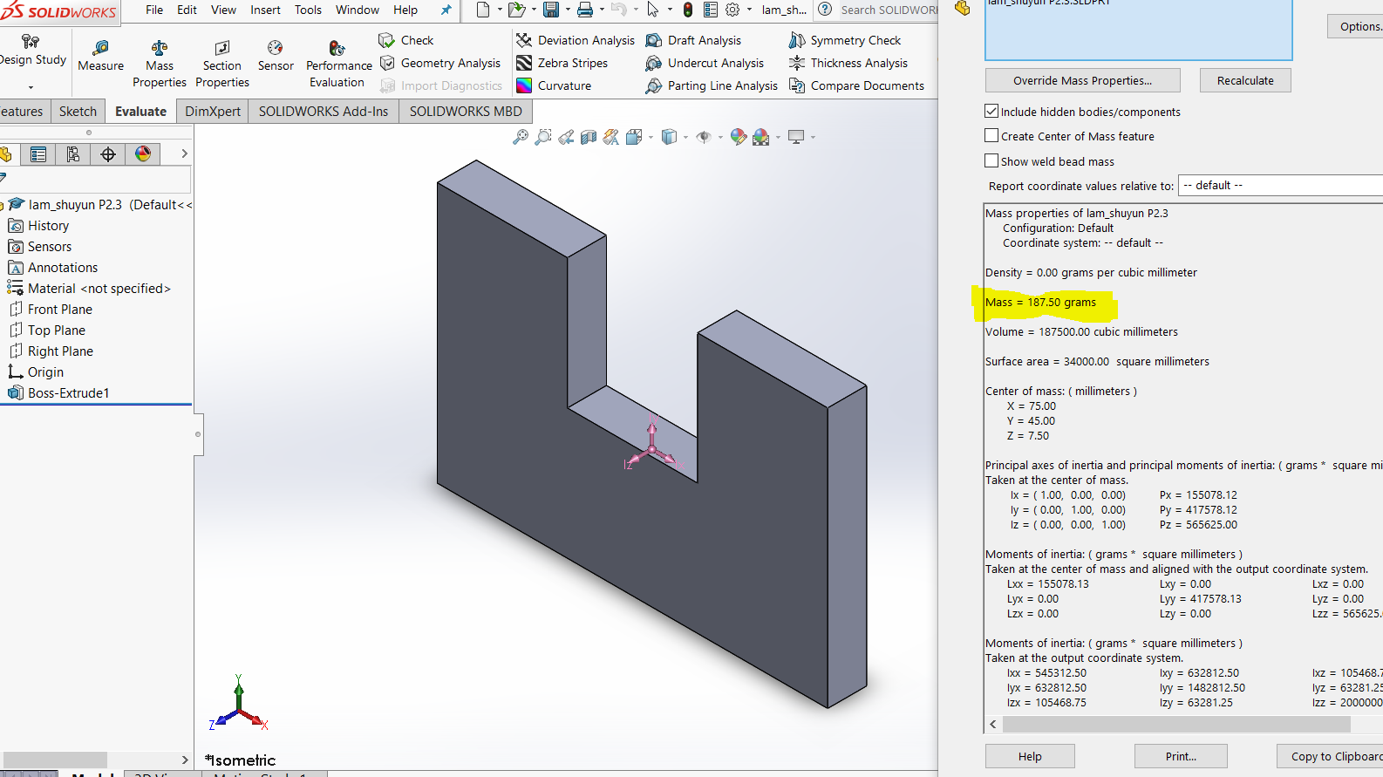The image size is (1383, 777).
Task: Click mass properties horizontal scrollbar
Action: (x=1176, y=724)
